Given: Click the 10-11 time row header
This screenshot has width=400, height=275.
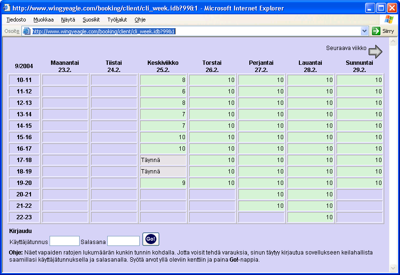Looking at the screenshot, I should (24, 80).
